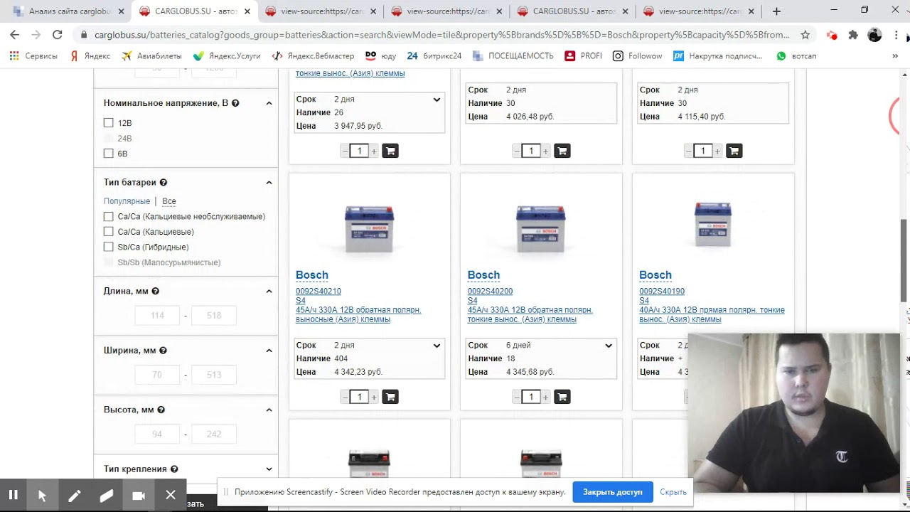The height and width of the screenshot is (512, 910).
Task: Click help icon next to Тип крепления
Action: [174, 469]
